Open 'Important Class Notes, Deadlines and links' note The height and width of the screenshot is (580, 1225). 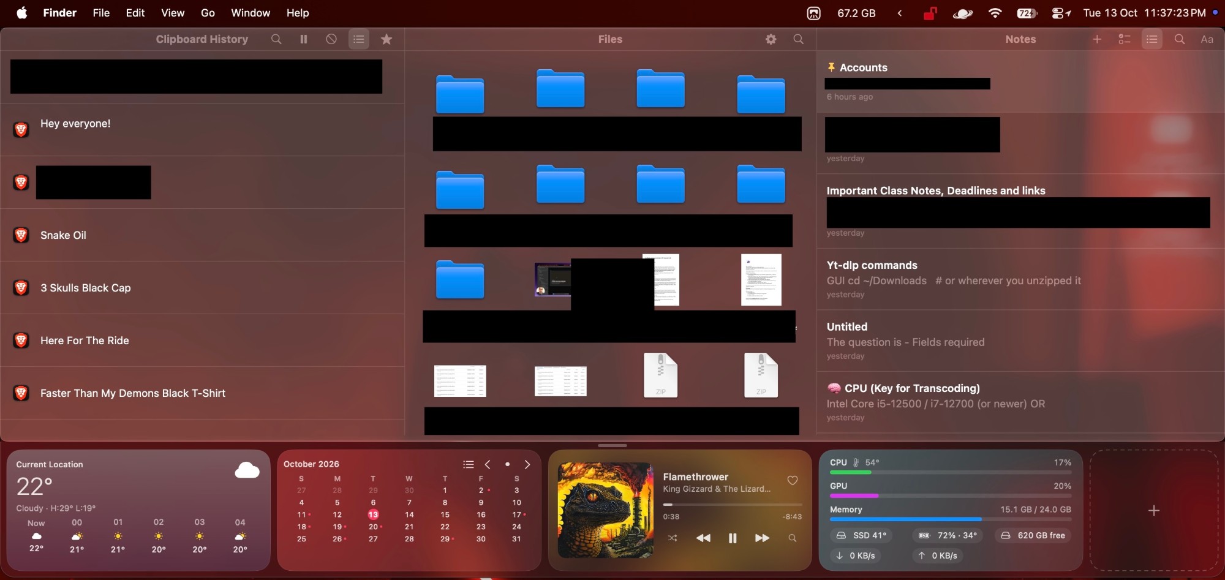coord(1020,211)
